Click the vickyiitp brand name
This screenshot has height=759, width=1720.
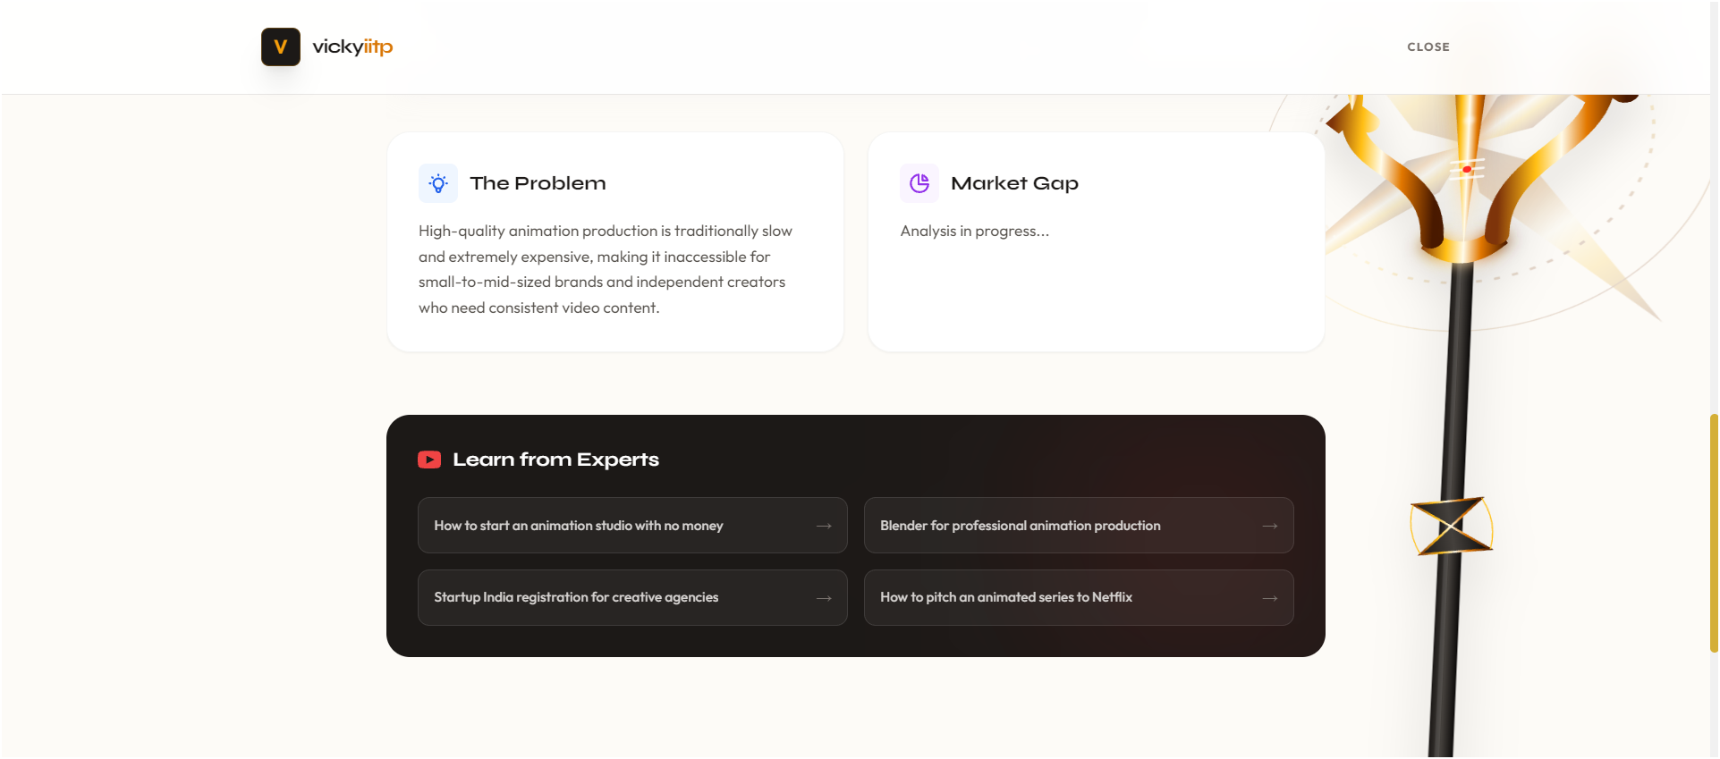(x=352, y=46)
